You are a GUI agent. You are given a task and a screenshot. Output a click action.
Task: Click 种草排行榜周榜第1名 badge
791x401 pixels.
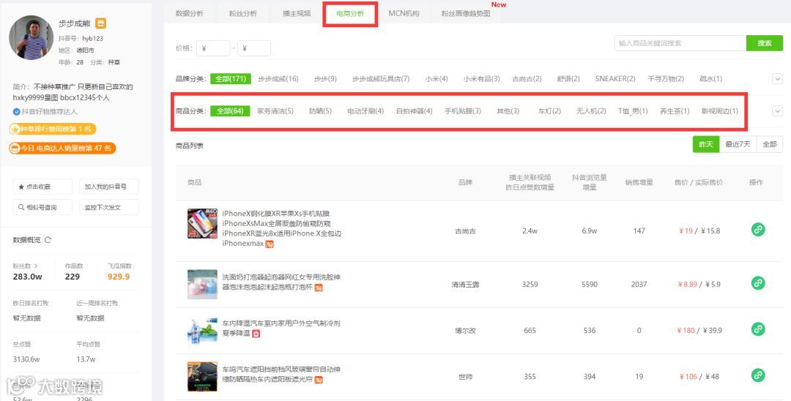click(53, 130)
